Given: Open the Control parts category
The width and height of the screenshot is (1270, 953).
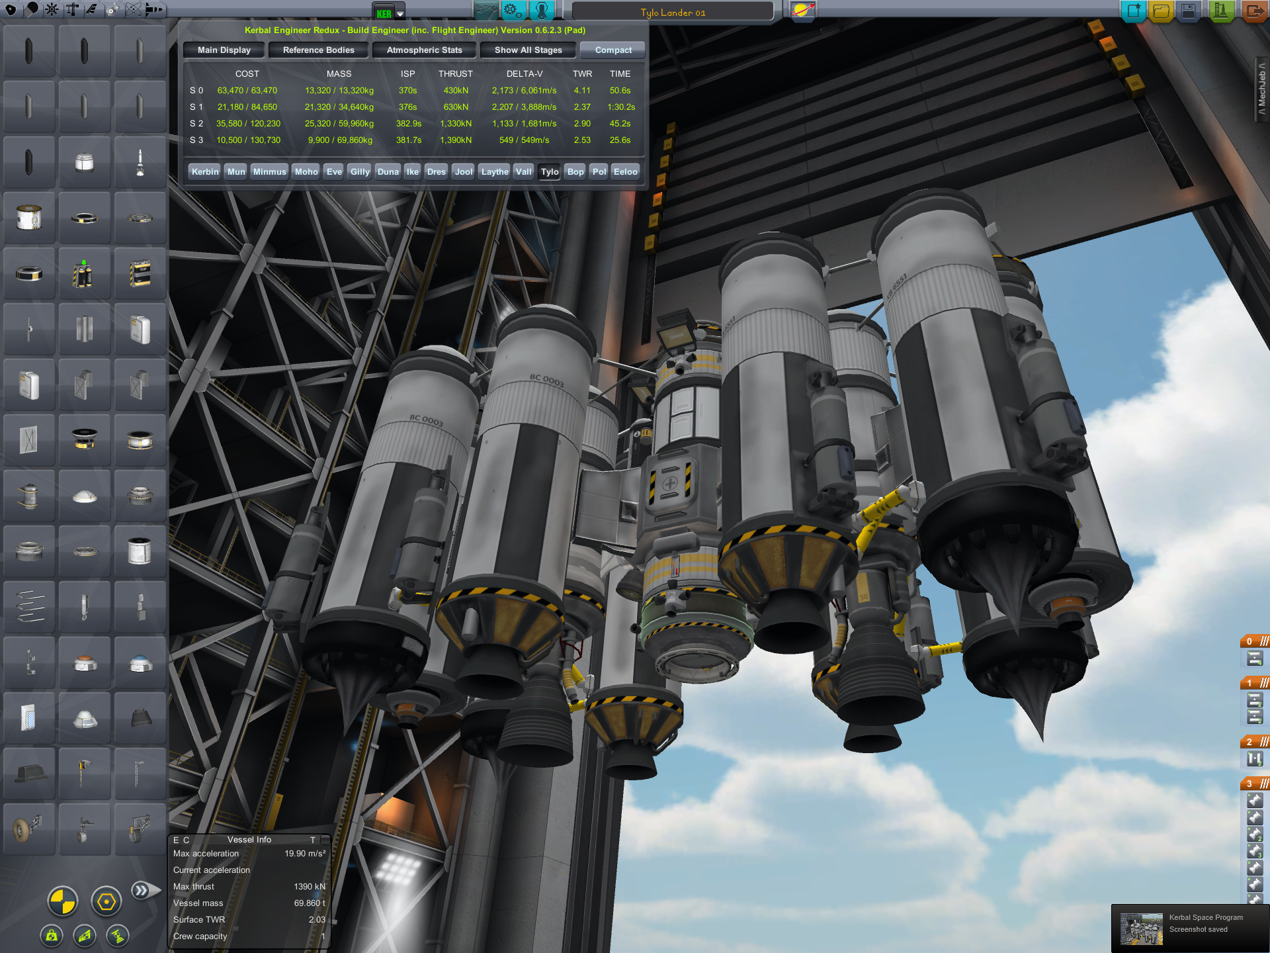Looking at the screenshot, I should 52,9.
